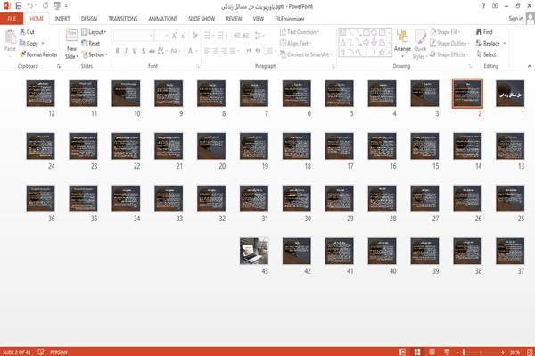This screenshot has width=535, height=356.
Task: Insert a New Slide
Action: pos(71,45)
